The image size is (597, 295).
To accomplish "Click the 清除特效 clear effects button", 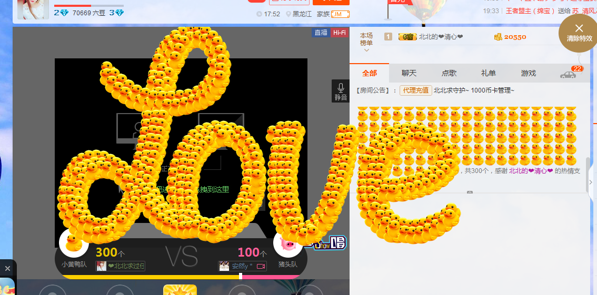I will click(579, 33).
